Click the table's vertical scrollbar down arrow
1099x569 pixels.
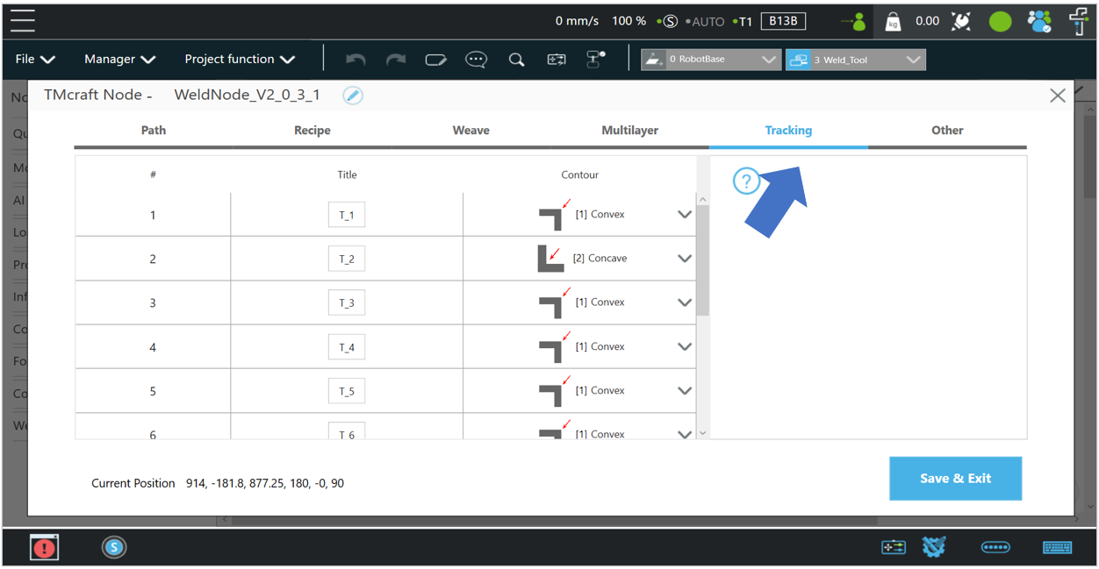click(x=702, y=433)
